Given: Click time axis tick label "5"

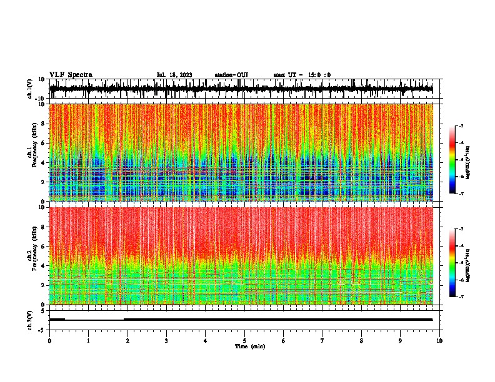Looking at the screenshot, I should [244, 341].
